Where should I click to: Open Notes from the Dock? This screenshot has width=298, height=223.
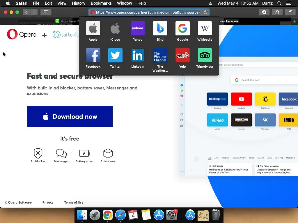pos(146,215)
